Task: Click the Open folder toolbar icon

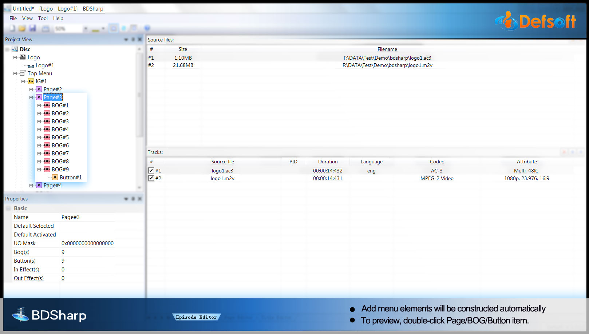Action: [22, 28]
